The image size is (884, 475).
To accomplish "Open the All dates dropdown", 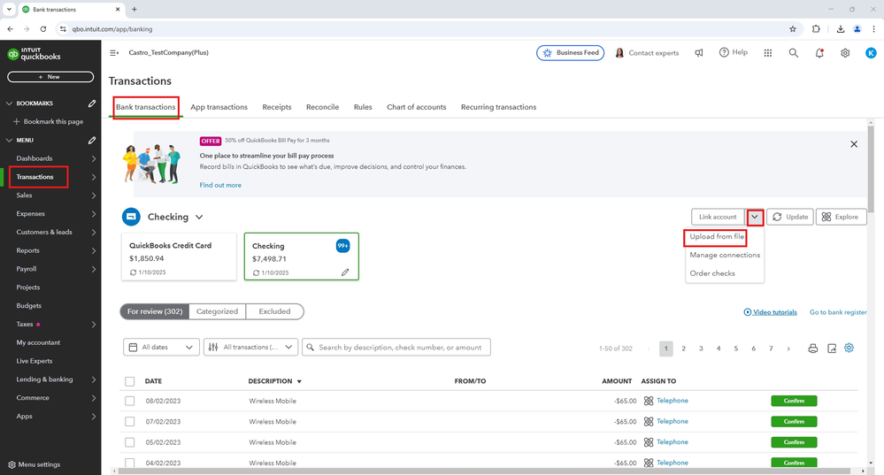I will pyautogui.click(x=161, y=347).
